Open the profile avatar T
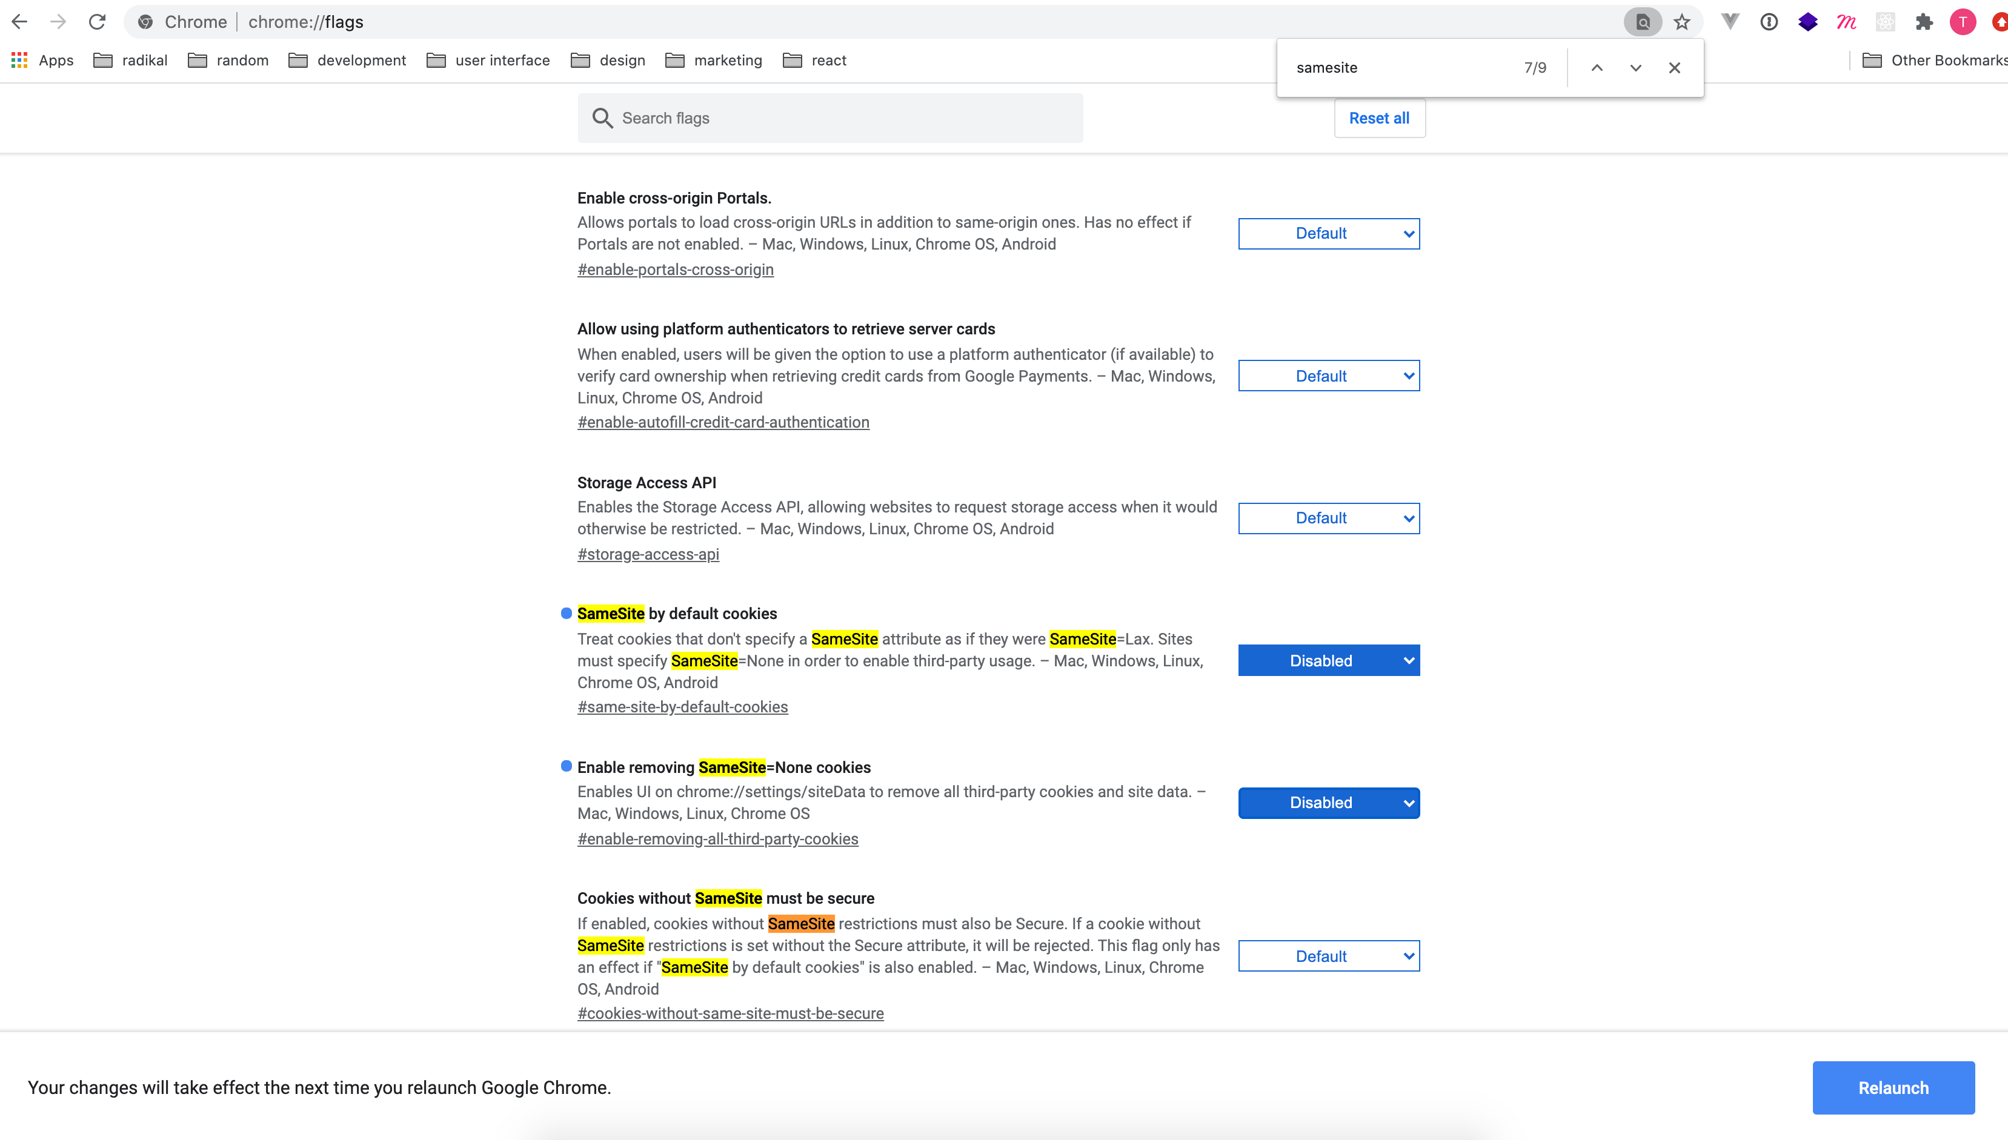This screenshot has height=1140, width=2008. 1962,22
